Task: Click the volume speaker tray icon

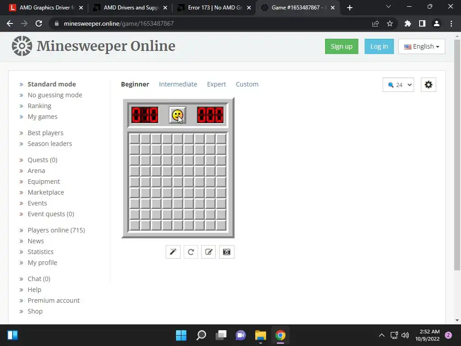Action: point(405,335)
